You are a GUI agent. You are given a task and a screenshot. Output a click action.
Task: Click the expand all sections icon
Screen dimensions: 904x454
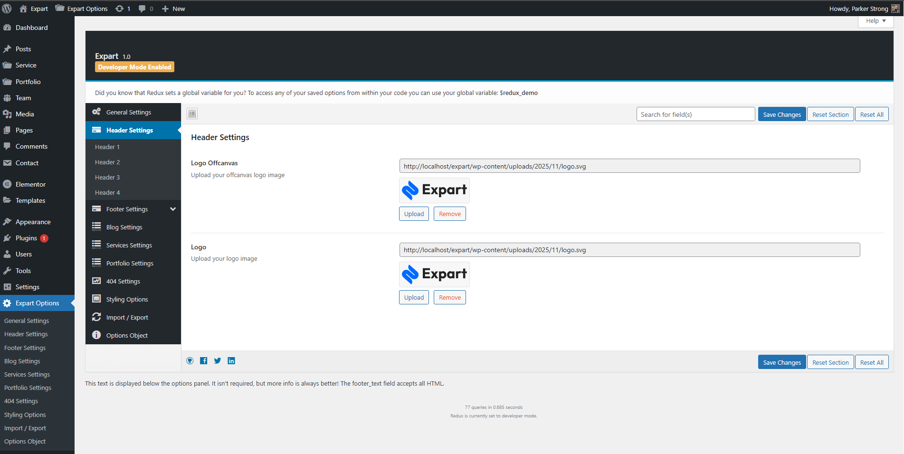click(192, 113)
